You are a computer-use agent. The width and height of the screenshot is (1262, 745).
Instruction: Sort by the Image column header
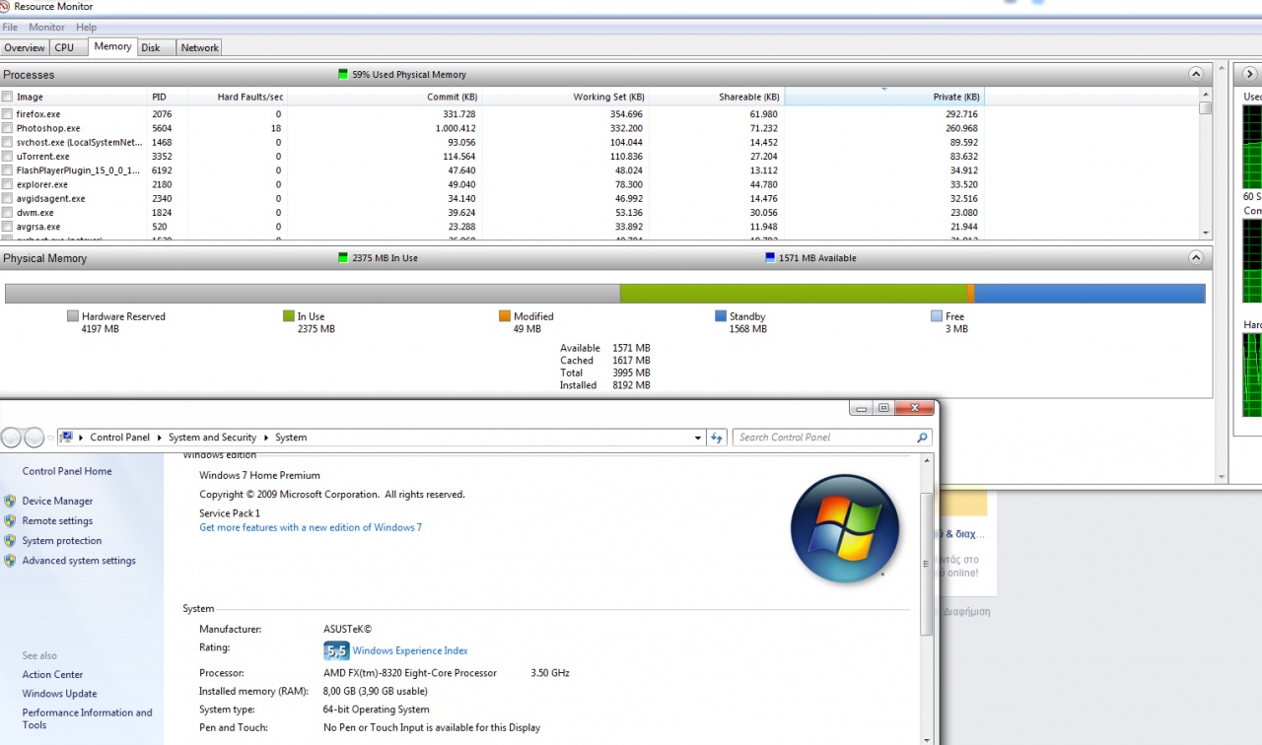pyautogui.click(x=79, y=97)
